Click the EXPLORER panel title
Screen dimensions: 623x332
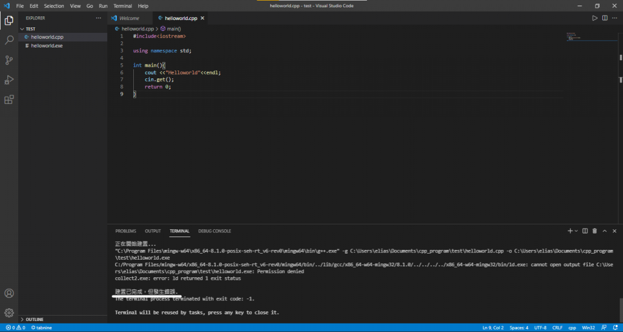tap(35, 18)
